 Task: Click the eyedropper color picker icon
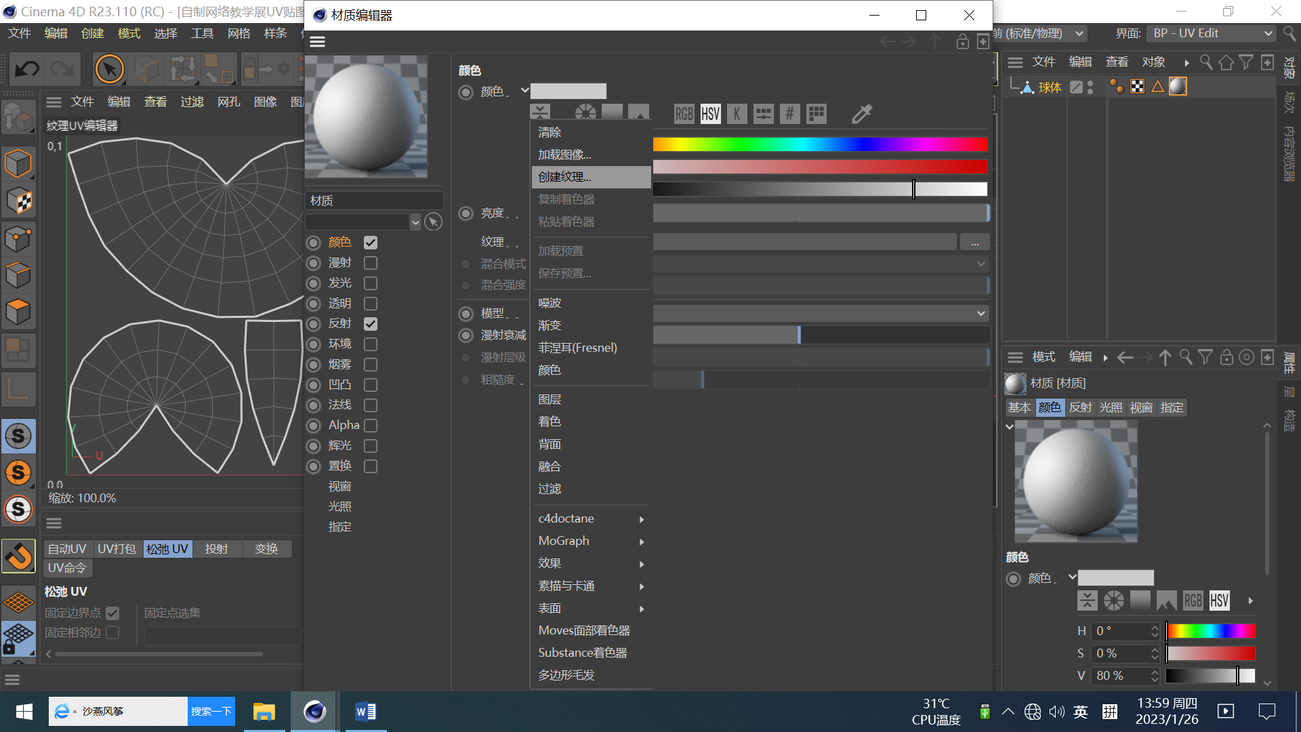861,114
